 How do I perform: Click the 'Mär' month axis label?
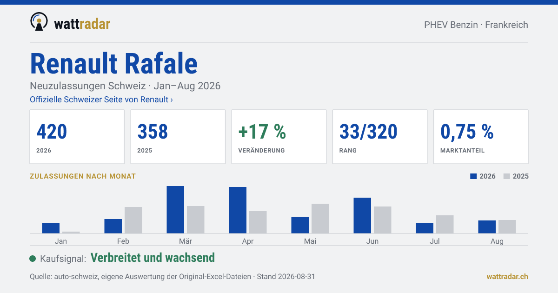[x=186, y=241]
